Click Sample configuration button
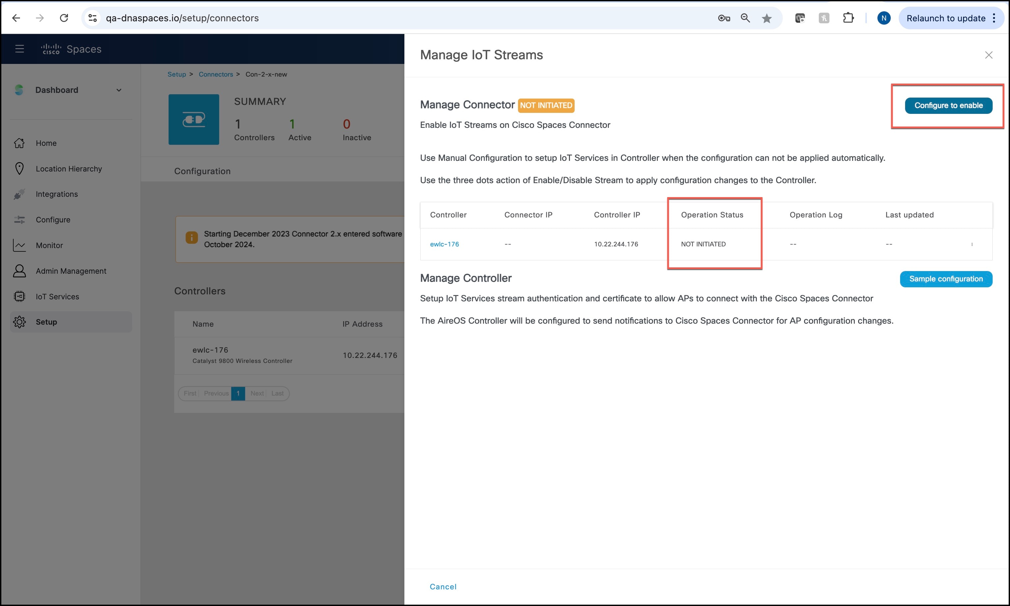1010x606 pixels. (946, 279)
